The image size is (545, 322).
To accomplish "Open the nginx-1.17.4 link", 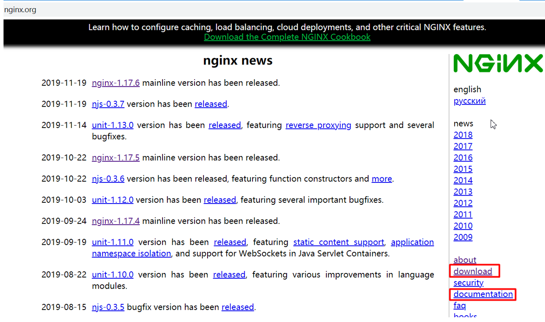I will pos(116,221).
